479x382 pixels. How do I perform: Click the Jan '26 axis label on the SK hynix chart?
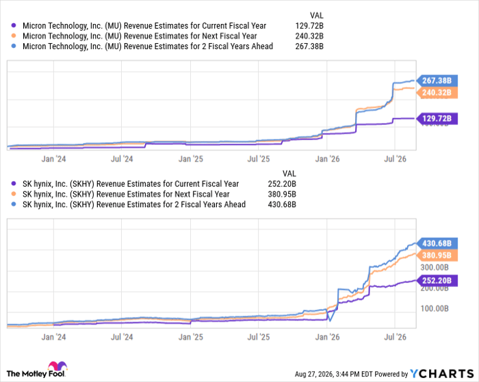327,337
